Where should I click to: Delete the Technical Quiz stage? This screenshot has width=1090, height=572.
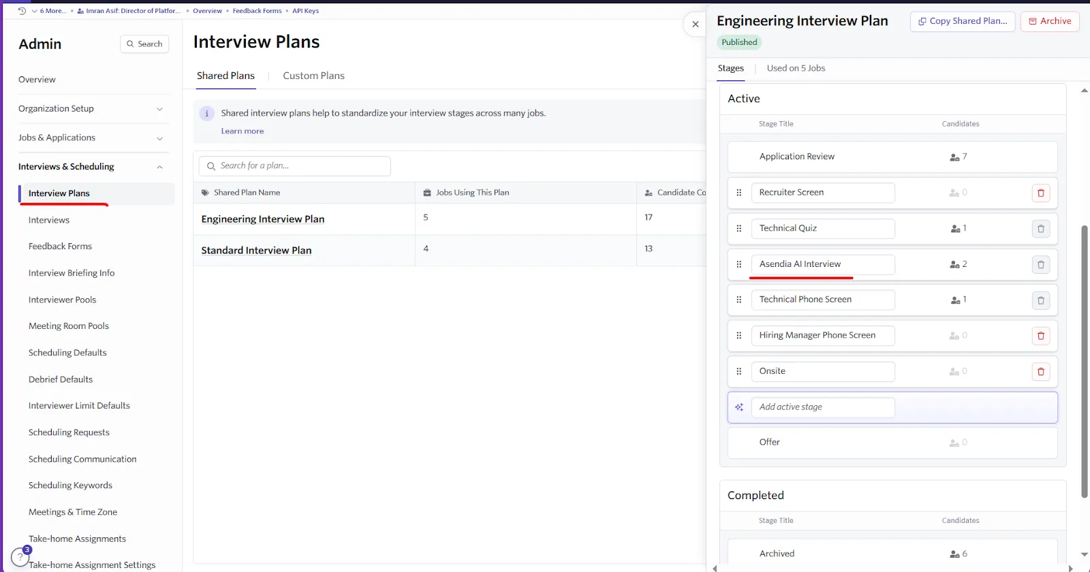(x=1040, y=229)
